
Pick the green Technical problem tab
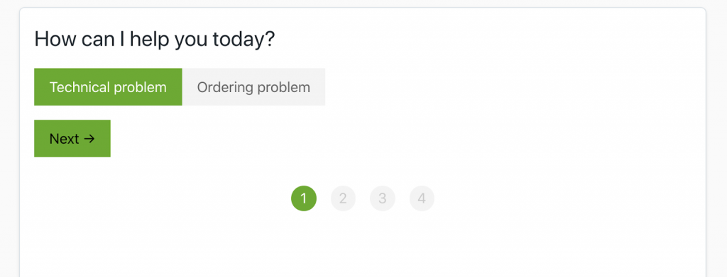point(108,87)
